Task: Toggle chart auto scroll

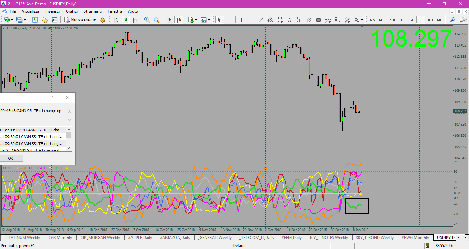Action: click(169, 20)
